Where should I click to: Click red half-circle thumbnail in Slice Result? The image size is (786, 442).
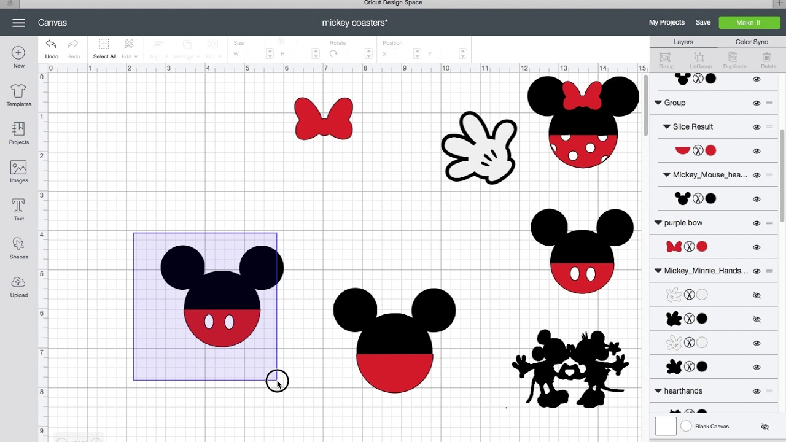(682, 150)
